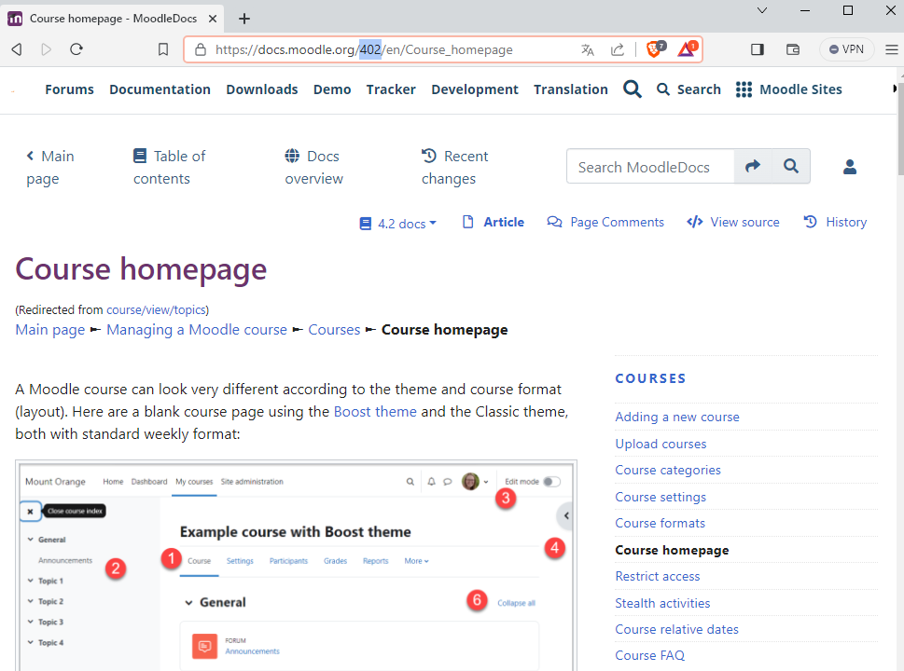Open the Boost theme link in paragraph
This screenshot has height=671, width=904.
pyautogui.click(x=375, y=412)
